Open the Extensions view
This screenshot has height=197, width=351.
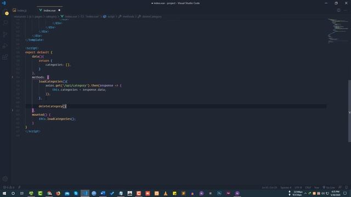pyautogui.click(x=5, y=57)
